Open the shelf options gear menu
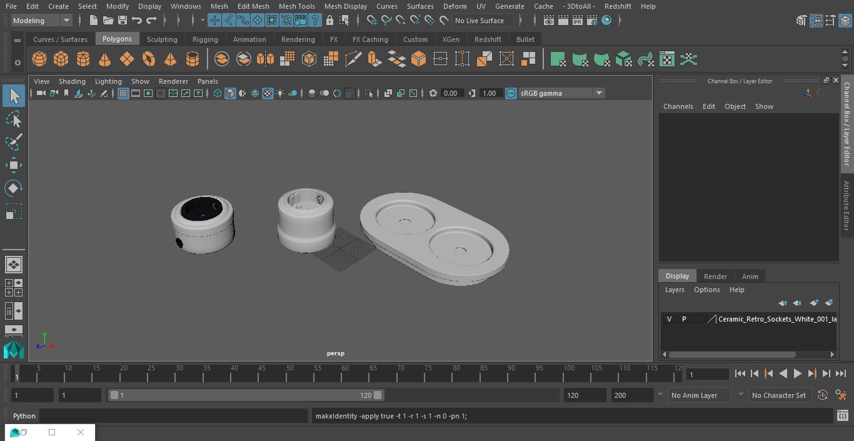The image size is (854, 441). [x=18, y=63]
